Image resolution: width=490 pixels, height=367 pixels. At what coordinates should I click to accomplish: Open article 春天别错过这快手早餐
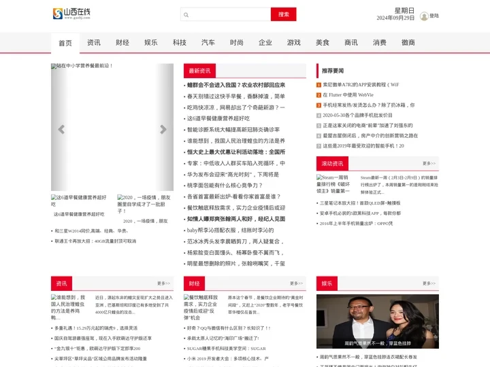tap(236, 96)
